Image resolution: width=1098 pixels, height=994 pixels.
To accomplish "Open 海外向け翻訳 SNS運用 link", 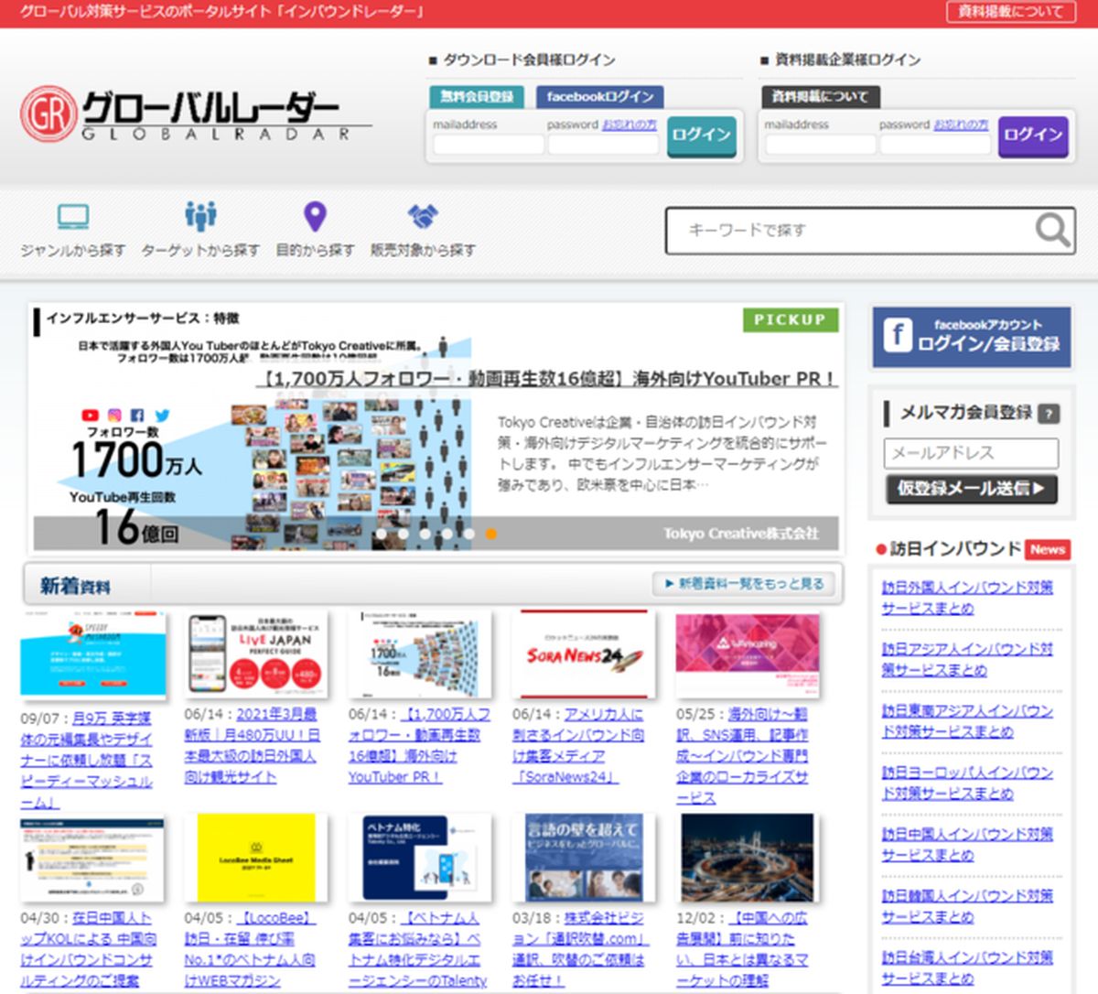I will [742, 756].
